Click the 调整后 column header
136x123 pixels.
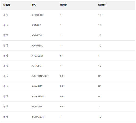pos(102,5)
